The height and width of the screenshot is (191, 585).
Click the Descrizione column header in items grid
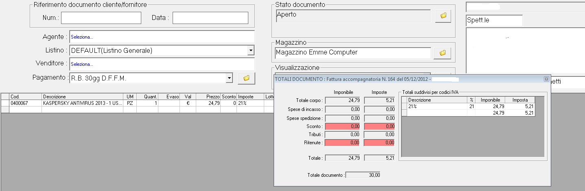pyautogui.click(x=83, y=97)
